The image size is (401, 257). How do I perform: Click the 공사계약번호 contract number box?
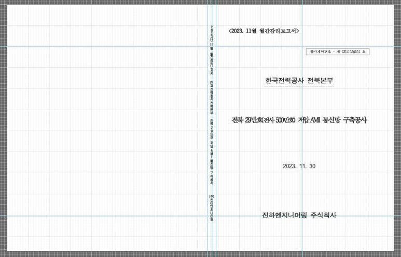tap(338, 52)
